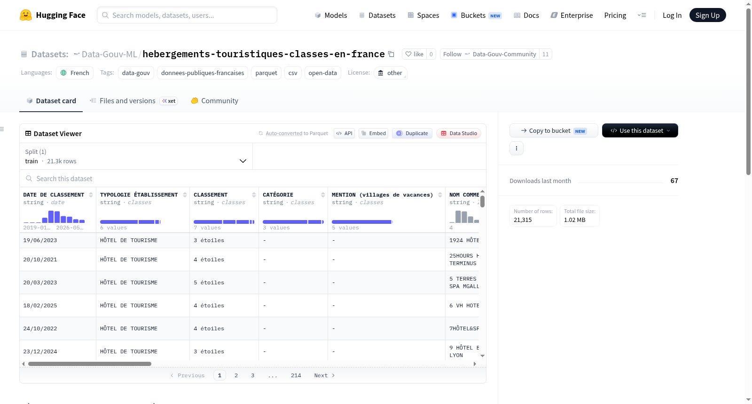Click the like count 0

[x=431, y=54]
